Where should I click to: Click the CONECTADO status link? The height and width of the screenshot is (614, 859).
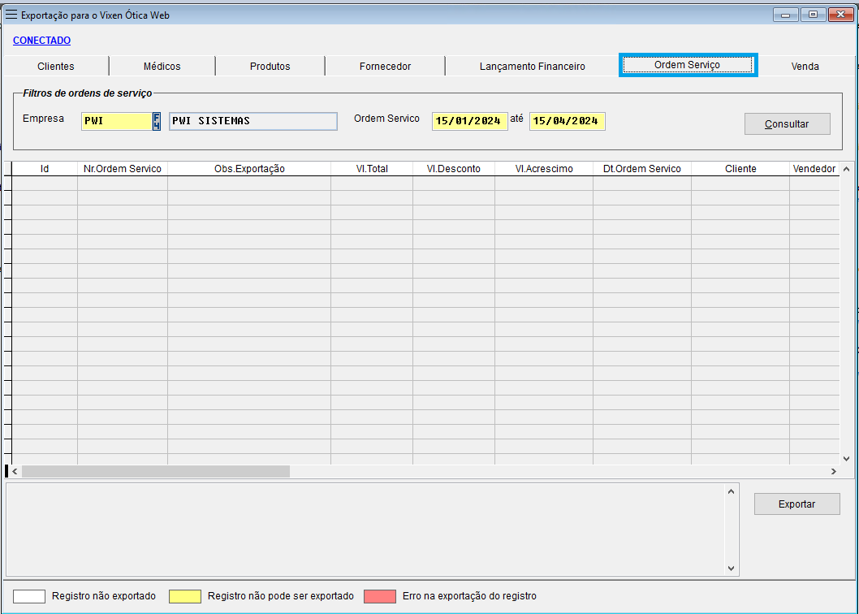tap(41, 41)
